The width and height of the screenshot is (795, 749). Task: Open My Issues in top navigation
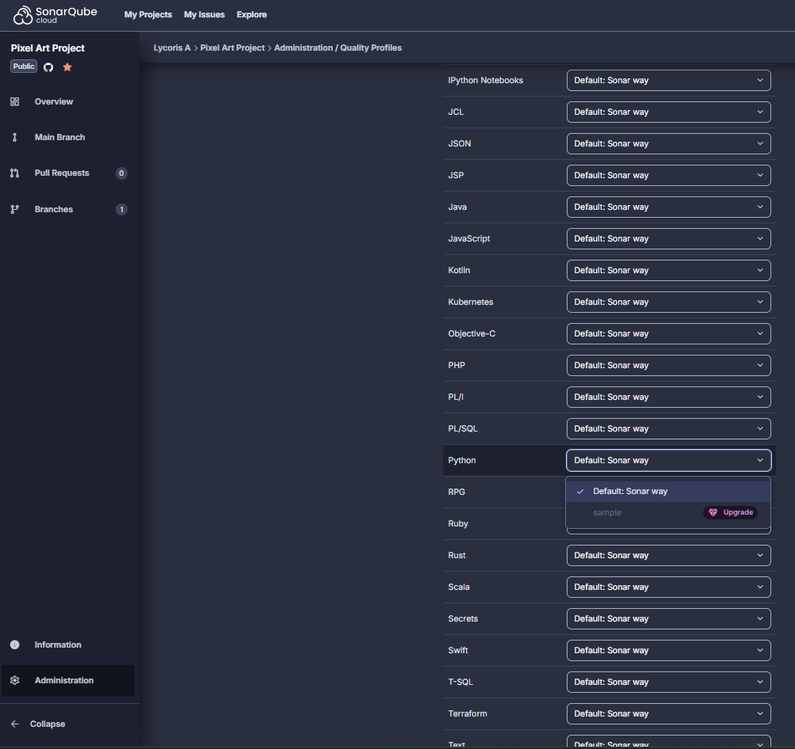204,15
